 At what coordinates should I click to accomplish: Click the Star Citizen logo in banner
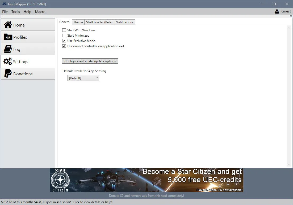pyautogui.click(x=60, y=180)
